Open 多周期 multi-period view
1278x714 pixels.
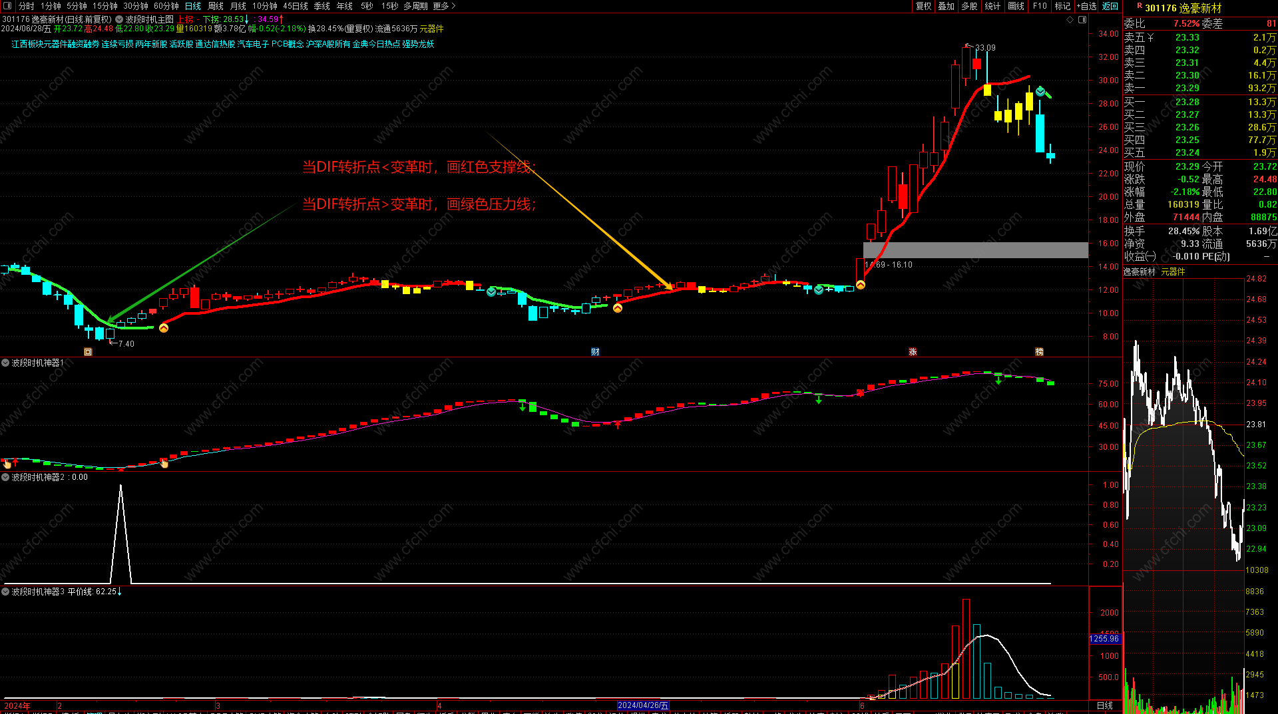[416, 6]
